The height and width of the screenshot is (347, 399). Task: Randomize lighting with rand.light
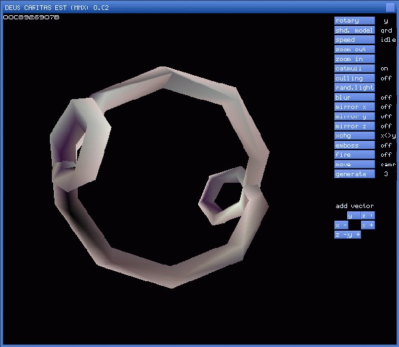click(354, 88)
